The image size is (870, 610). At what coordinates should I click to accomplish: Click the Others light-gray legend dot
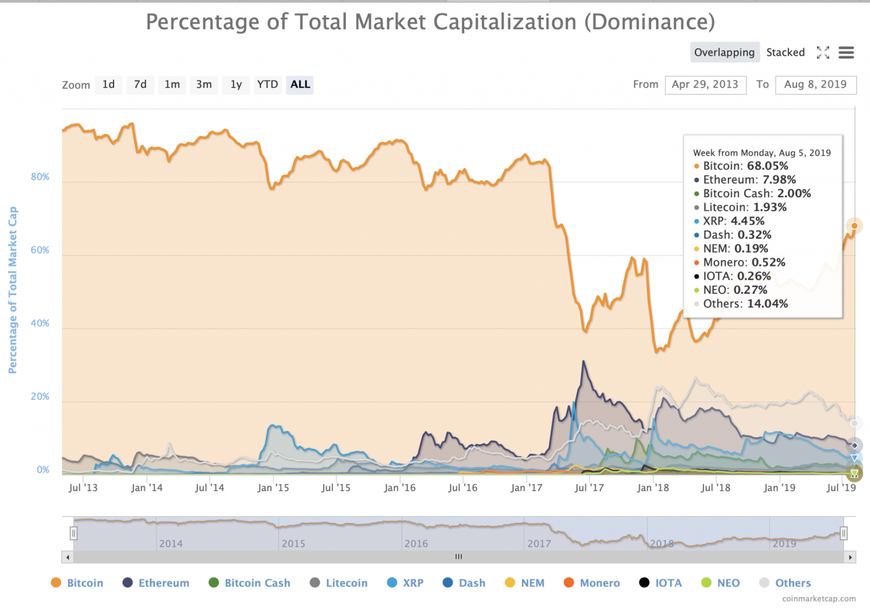coord(765,583)
